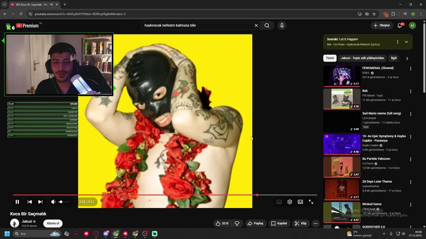This screenshot has height=239, width=426.
Task: Go back in browser navigation
Action: (x=5, y=14)
